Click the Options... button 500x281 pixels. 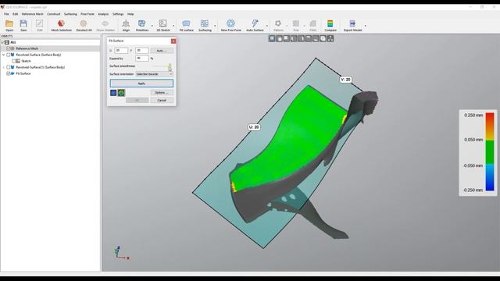tap(162, 92)
